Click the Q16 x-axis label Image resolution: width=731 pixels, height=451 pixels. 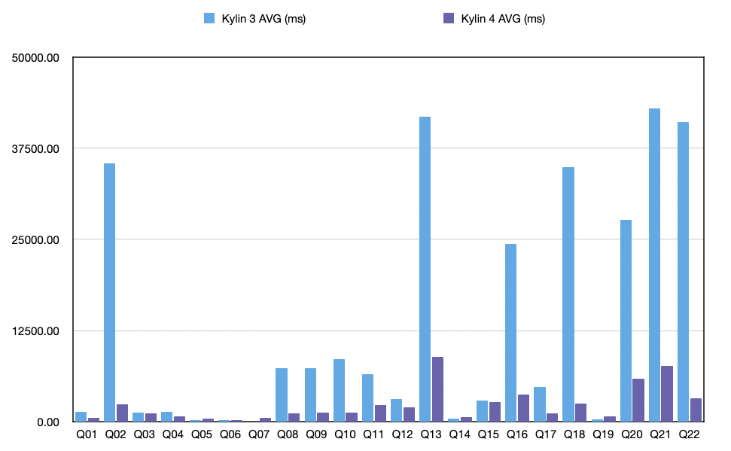tap(517, 434)
